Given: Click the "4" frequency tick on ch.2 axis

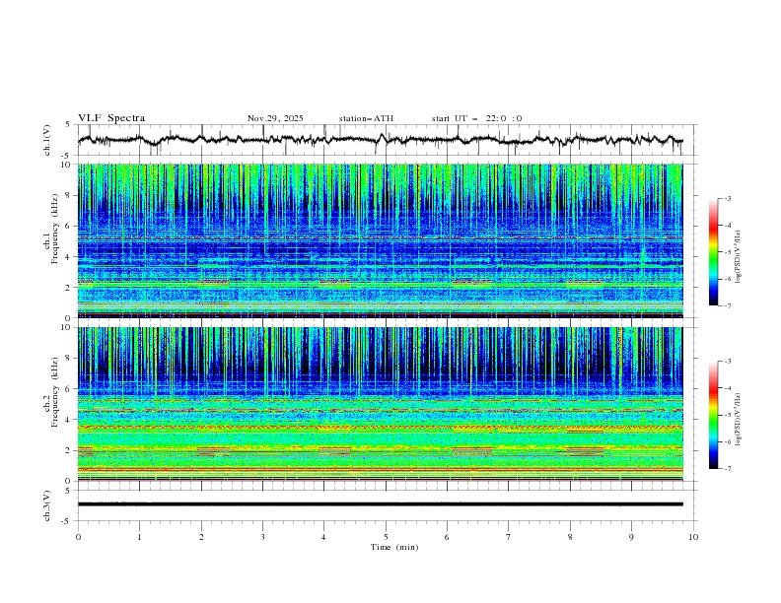Looking at the screenshot, I should (70, 420).
